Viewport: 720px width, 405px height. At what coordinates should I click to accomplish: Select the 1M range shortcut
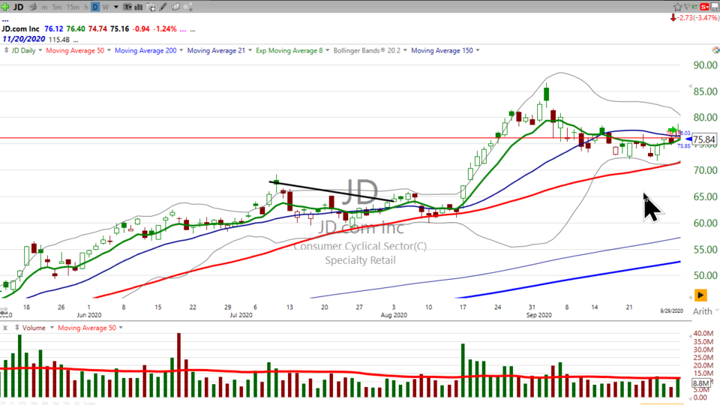pos(55,403)
